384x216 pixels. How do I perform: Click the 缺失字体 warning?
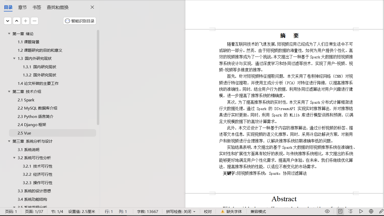(x=231, y=211)
